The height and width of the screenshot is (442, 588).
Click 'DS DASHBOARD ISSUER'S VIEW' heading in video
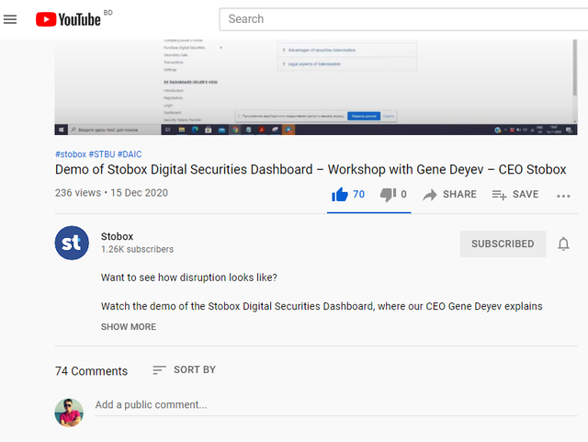point(190,82)
